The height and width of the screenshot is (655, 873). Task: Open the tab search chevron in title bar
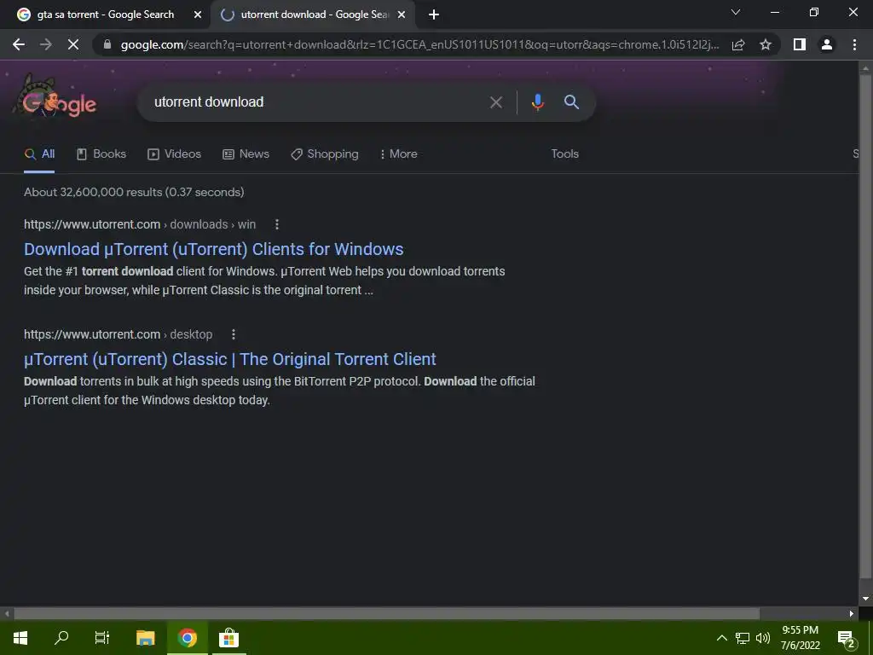tap(736, 12)
